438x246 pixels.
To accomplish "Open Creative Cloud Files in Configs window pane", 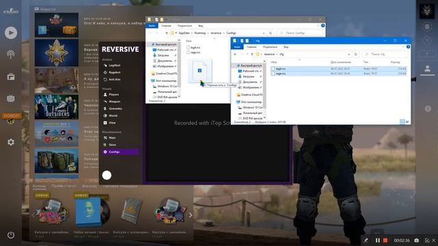I will tap(164, 73).
